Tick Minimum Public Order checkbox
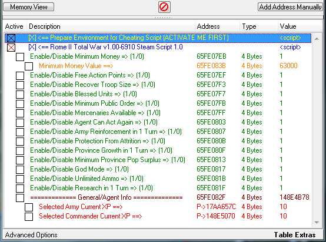The width and height of the screenshot is (326, 242). (x=20, y=104)
